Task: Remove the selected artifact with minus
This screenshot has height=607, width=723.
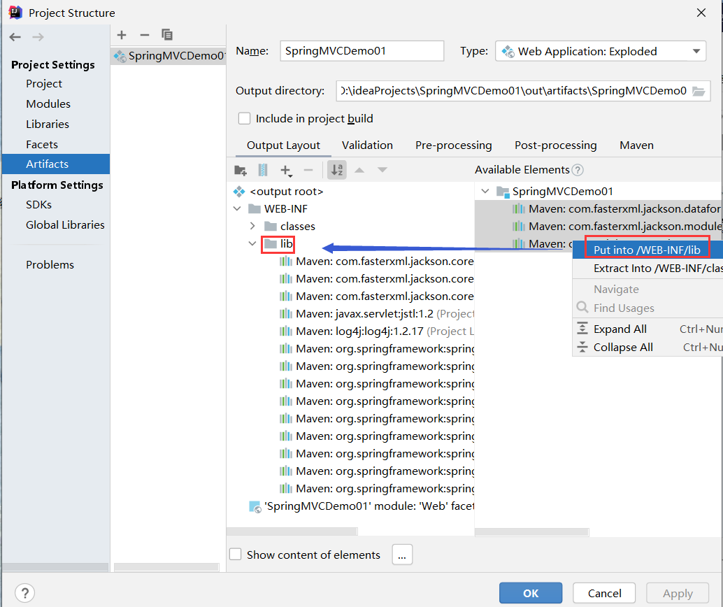Action: tap(144, 35)
